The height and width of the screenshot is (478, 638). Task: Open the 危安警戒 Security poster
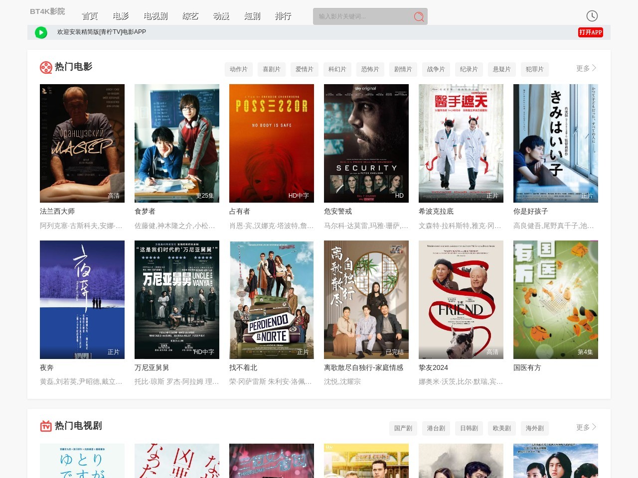click(366, 143)
